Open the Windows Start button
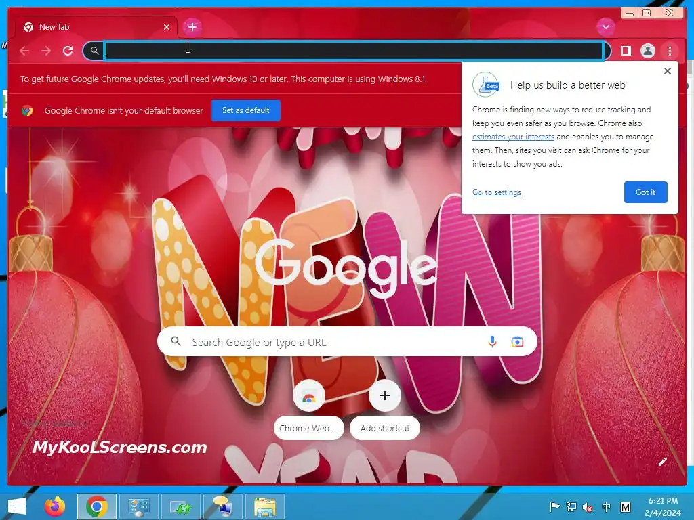The image size is (694, 520). tap(17, 506)
